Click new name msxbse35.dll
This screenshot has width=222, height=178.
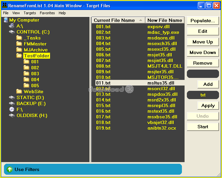click(x=162, y=117)
